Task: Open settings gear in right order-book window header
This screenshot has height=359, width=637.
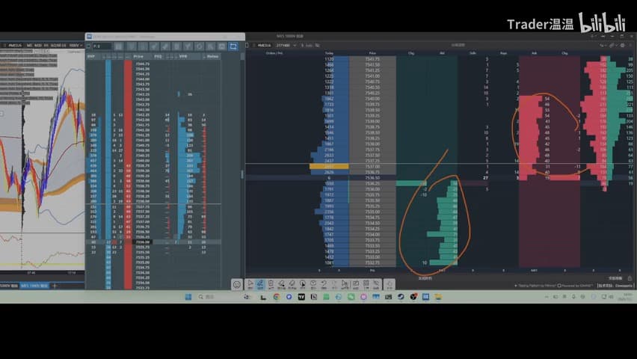Action: click(623, 45)
